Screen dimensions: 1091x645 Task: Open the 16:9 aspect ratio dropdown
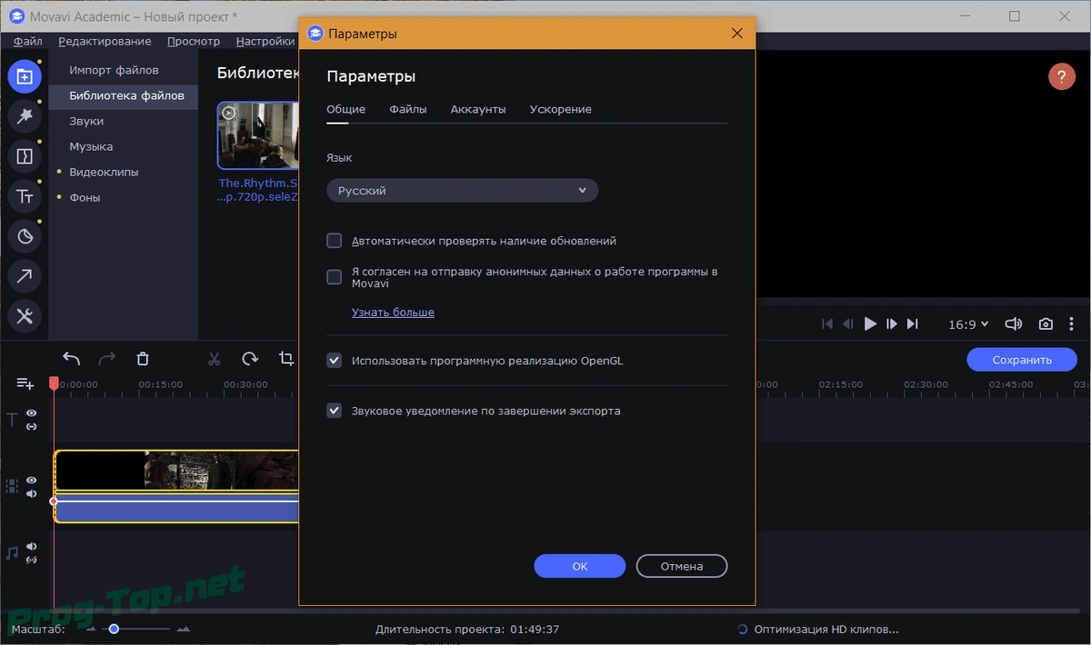[x=969, y=324]
